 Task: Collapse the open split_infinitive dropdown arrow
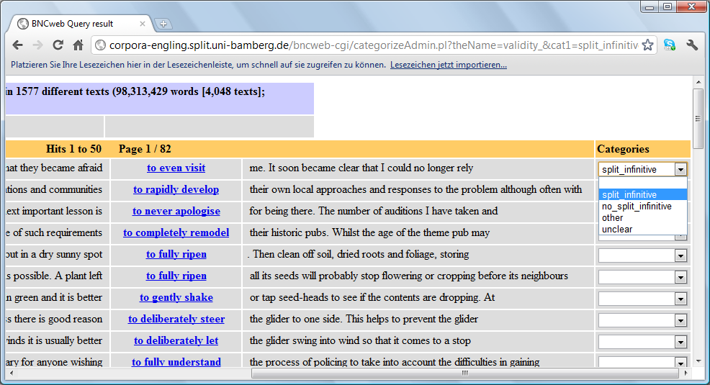click(x=680, y=169)
